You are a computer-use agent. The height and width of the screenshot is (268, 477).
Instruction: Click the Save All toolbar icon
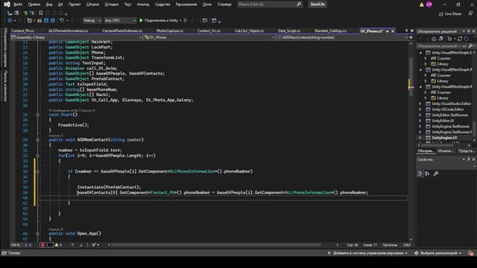[x=53, y=20]
